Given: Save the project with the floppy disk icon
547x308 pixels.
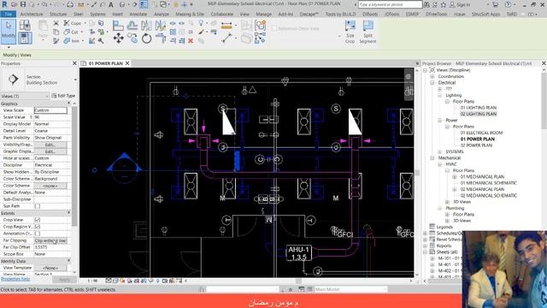Looking at the screenshot, I should pyautogui.click(x=23, y=4).
